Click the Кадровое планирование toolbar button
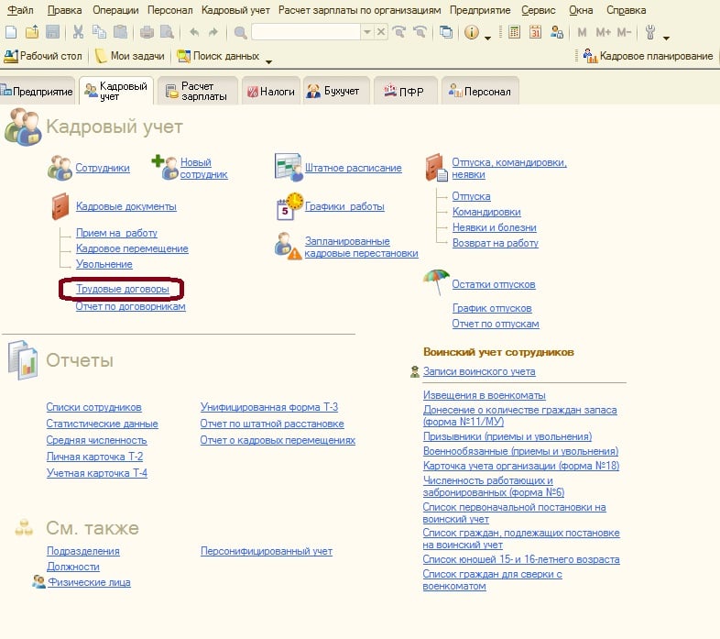 click(x=649, y=56)
